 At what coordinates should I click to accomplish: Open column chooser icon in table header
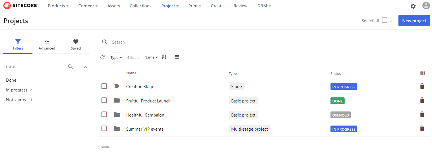[x=422, y=73]
